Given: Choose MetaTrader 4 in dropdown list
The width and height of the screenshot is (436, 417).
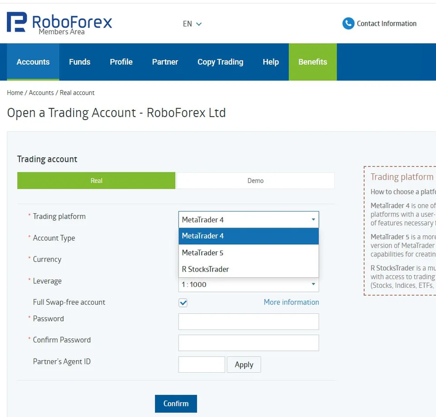Looking at the screenshot, I should pyautogui.click(x=248, y=236).
